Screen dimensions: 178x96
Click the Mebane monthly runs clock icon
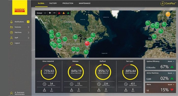71,84
